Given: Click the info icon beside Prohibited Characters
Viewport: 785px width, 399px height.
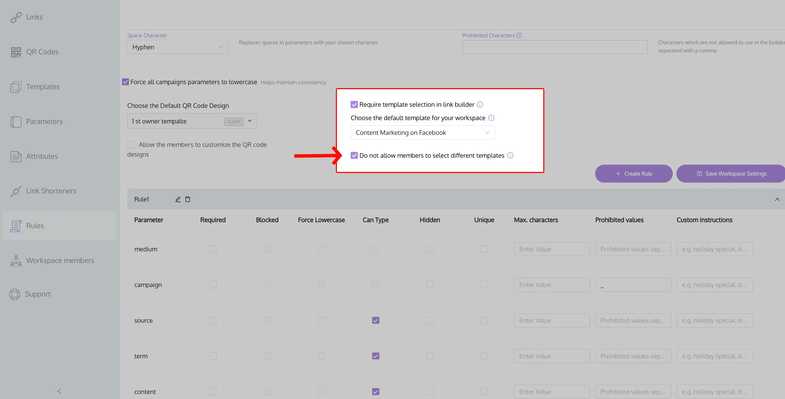Looking at the screenshot, I should [519, 35].
